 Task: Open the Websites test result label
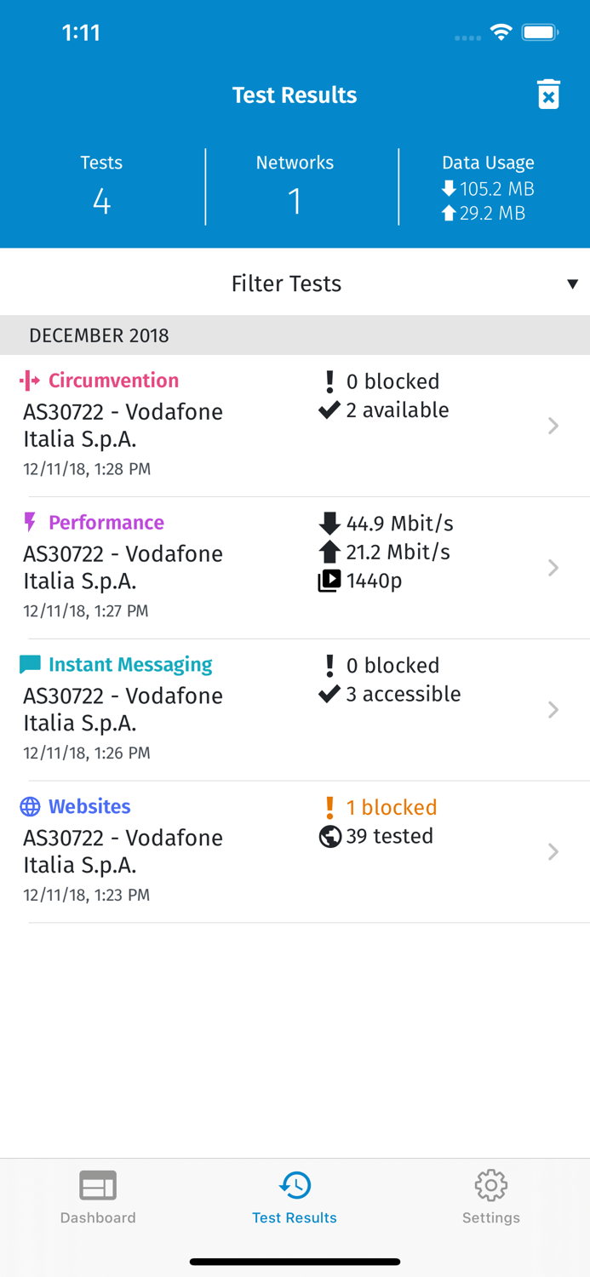point(89,806)
